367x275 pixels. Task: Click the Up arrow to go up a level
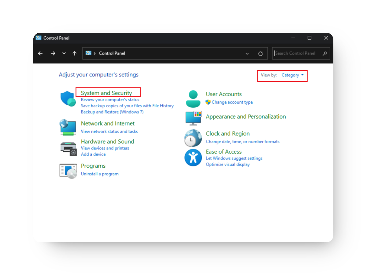pyautogui.click(x=74, y=53)
